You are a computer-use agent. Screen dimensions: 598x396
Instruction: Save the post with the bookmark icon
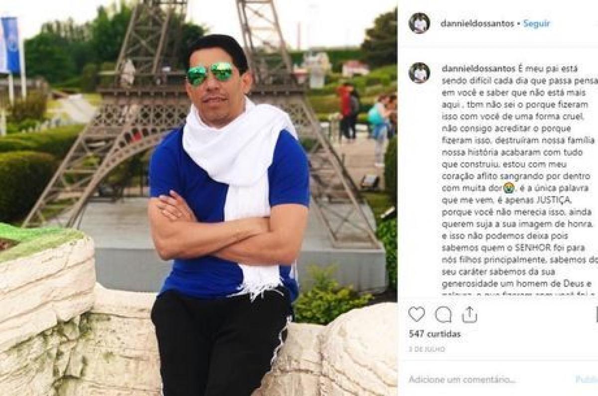pos(596,314)
